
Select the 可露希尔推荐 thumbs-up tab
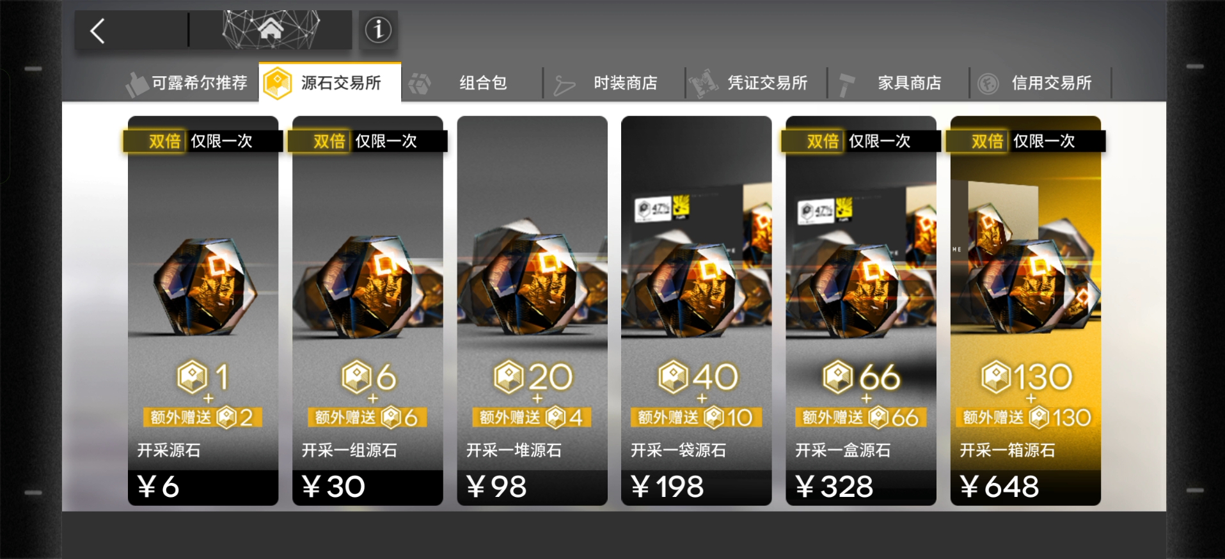tap(187, 83)
